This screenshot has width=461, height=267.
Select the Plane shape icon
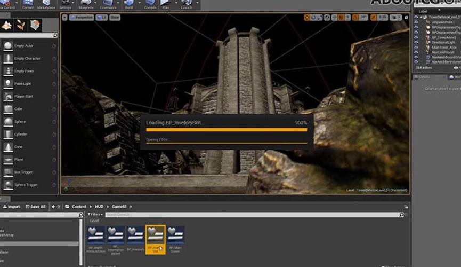(8, 160)
